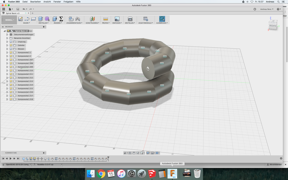Open the Bearbeiten menu
This screenshot has width=288, height=180.
[35, 2]
